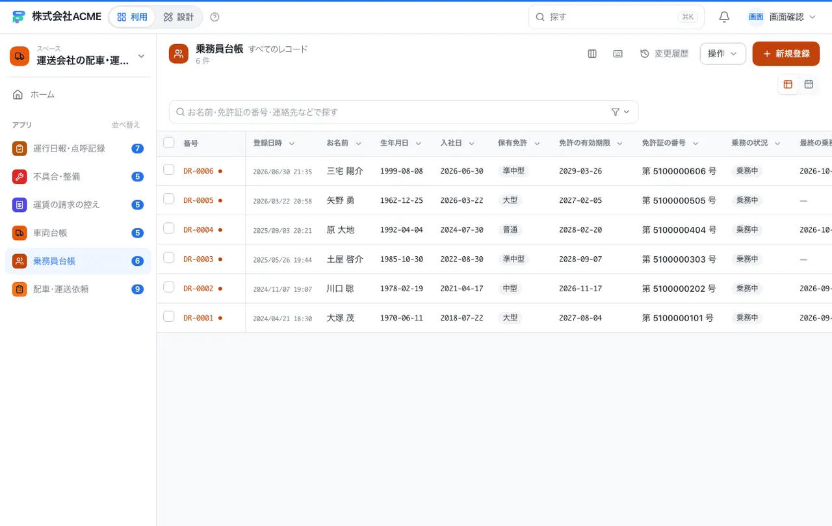Viewport: 832px width, 526px height.
Task: Check the box for row DR-0006
Action: click(169, 170)
